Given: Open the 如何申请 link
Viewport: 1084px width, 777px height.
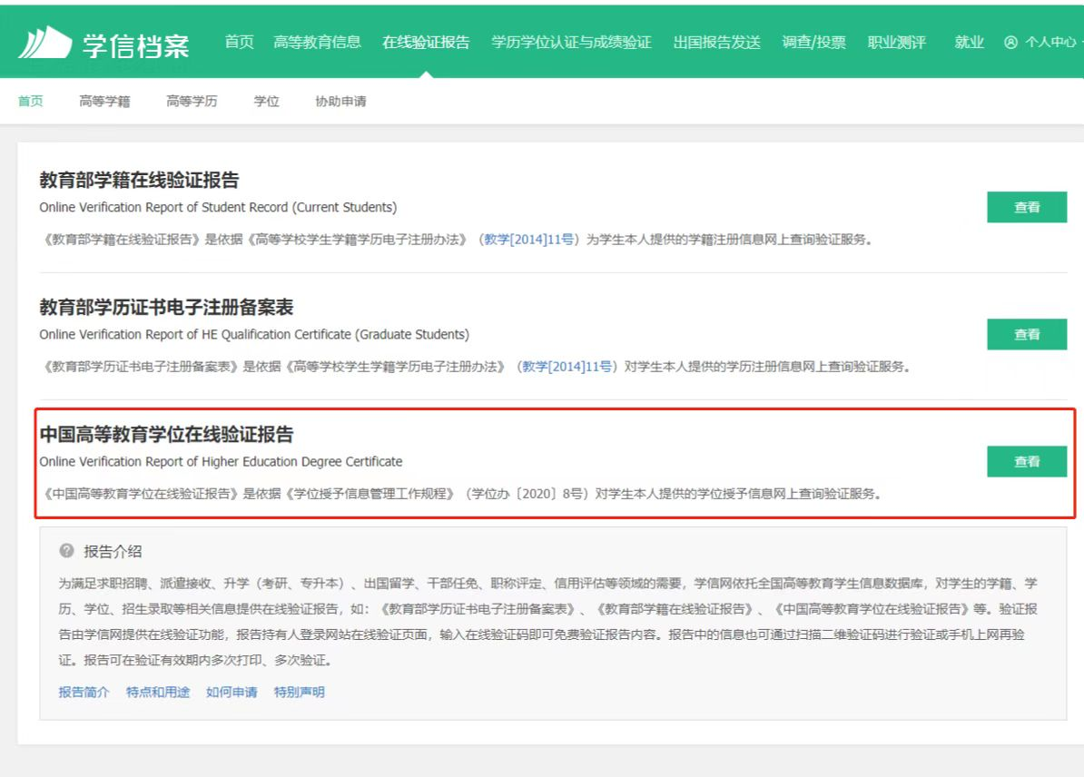Looking at the screenshot, I should [x=232, y=692].
